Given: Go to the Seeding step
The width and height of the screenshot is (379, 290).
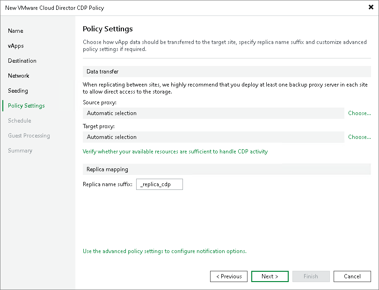Looking at the screenshot, I should tap(18, 91).
